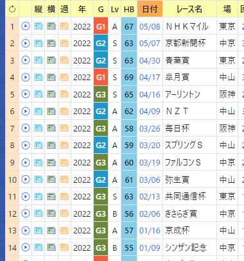Open the vertical table icon for 弥生賞
Screen dimensions: 244x261
(x=39, y=180)
